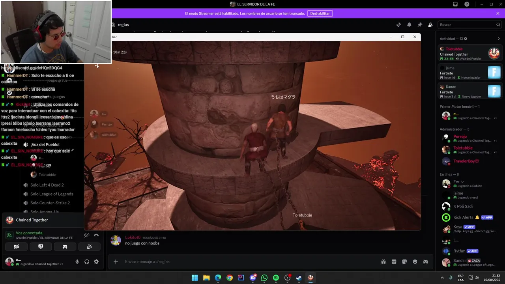The width and height of the screenshot is (505, 284).
Task: Open File Explorer from taskbar
Action: click(x=206, y=278)
